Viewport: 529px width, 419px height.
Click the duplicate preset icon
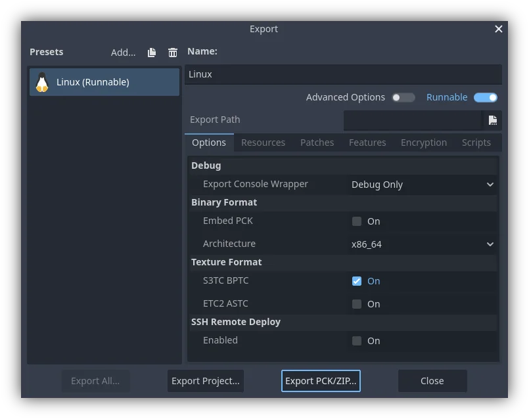(x=152, y=53)
